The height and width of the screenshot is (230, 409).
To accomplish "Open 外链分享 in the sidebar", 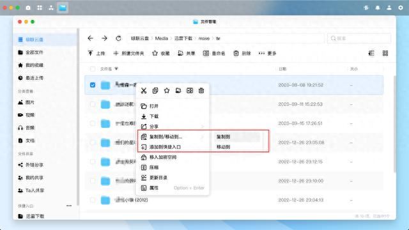I will click(x=45, y=165).
